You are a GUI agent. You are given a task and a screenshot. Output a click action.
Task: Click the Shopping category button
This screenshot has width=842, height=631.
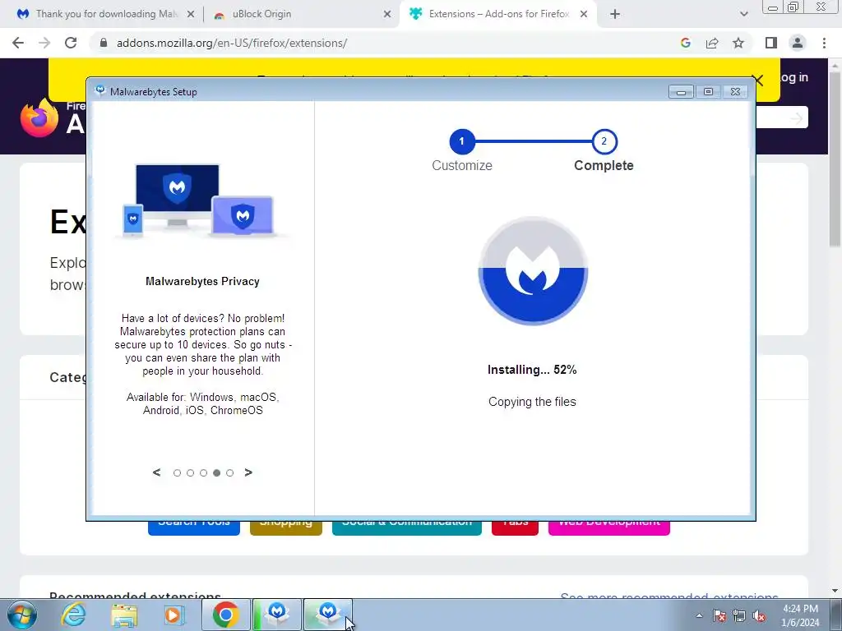(286, 527)
